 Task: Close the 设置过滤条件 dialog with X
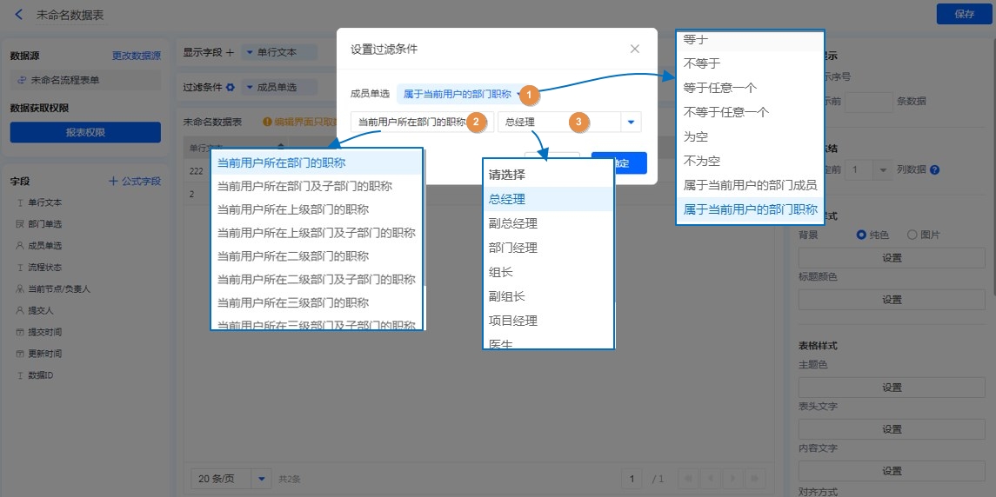(635, 50)
